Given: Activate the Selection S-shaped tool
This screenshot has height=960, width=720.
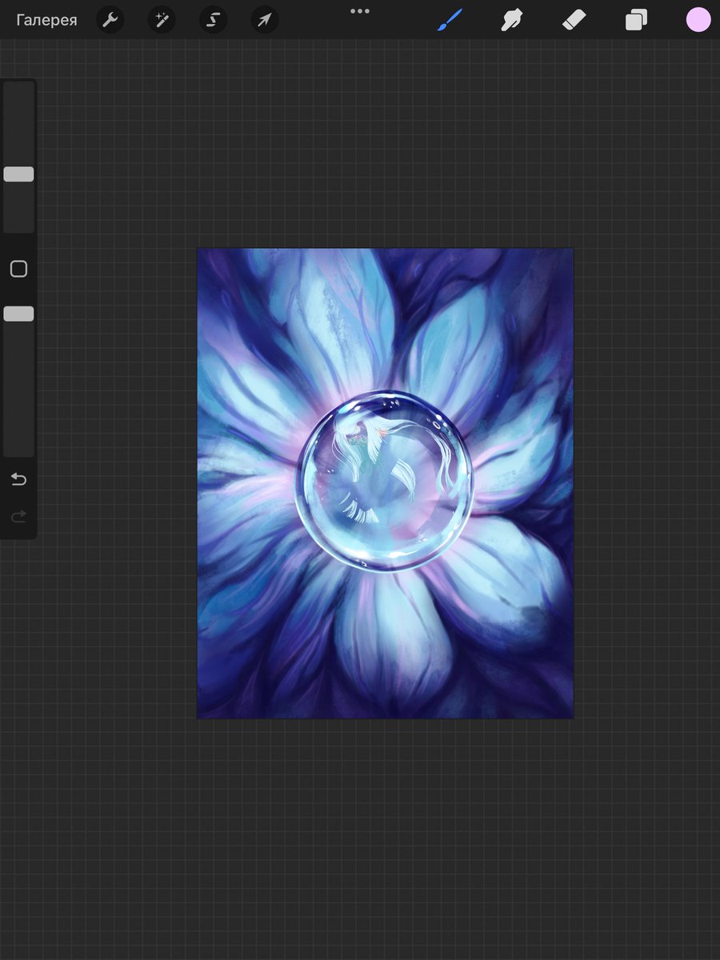Looking at the screenshot, I should 213,20.
